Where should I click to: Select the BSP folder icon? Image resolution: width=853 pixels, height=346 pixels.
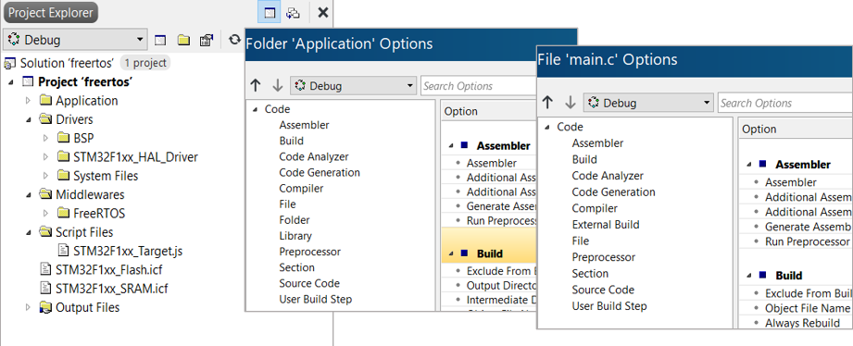63,138
